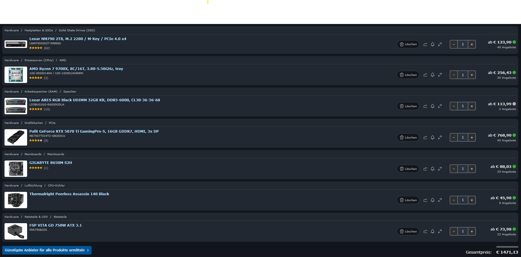The image size is (521, 257).
Task: Click the Lexar NM790 SSD thumbnail image
Action: [16, 44]
